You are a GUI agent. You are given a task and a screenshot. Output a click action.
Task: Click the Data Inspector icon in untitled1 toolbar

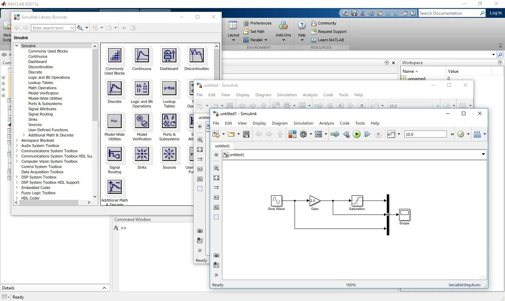(391, 134)
